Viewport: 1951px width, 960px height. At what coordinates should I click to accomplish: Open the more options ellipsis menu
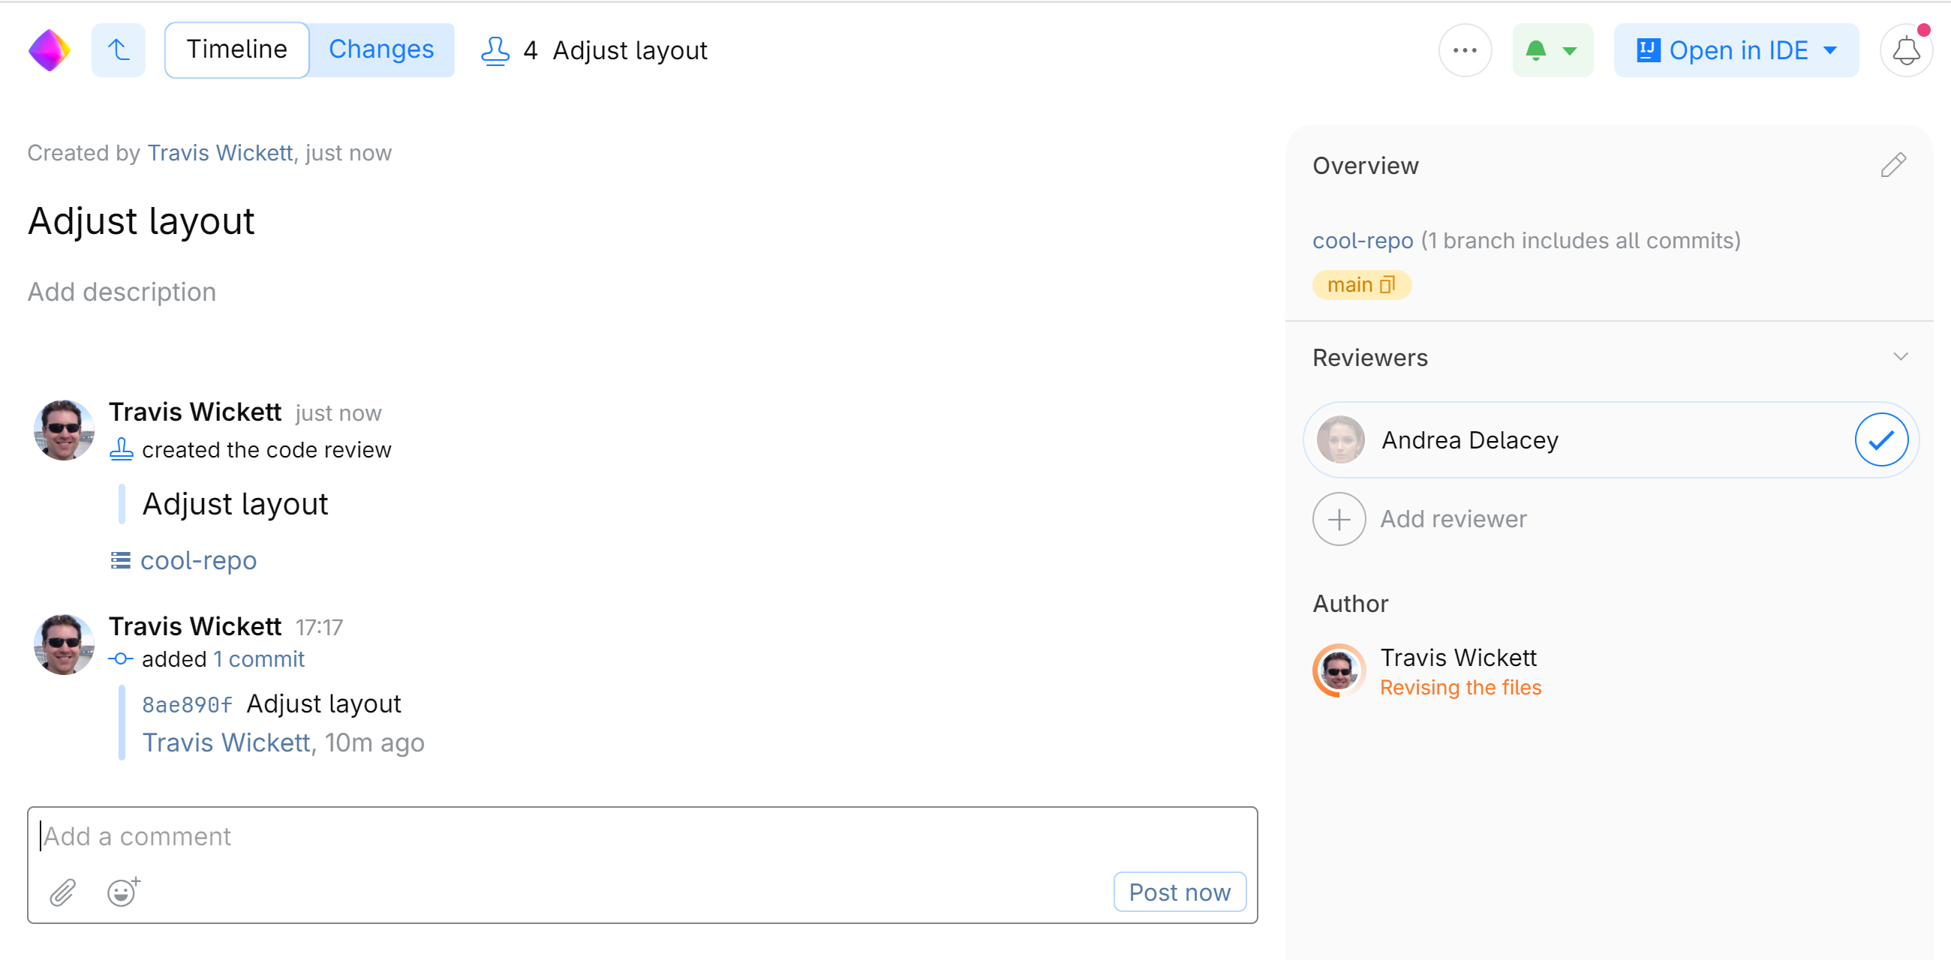(x=1465, y=50)
